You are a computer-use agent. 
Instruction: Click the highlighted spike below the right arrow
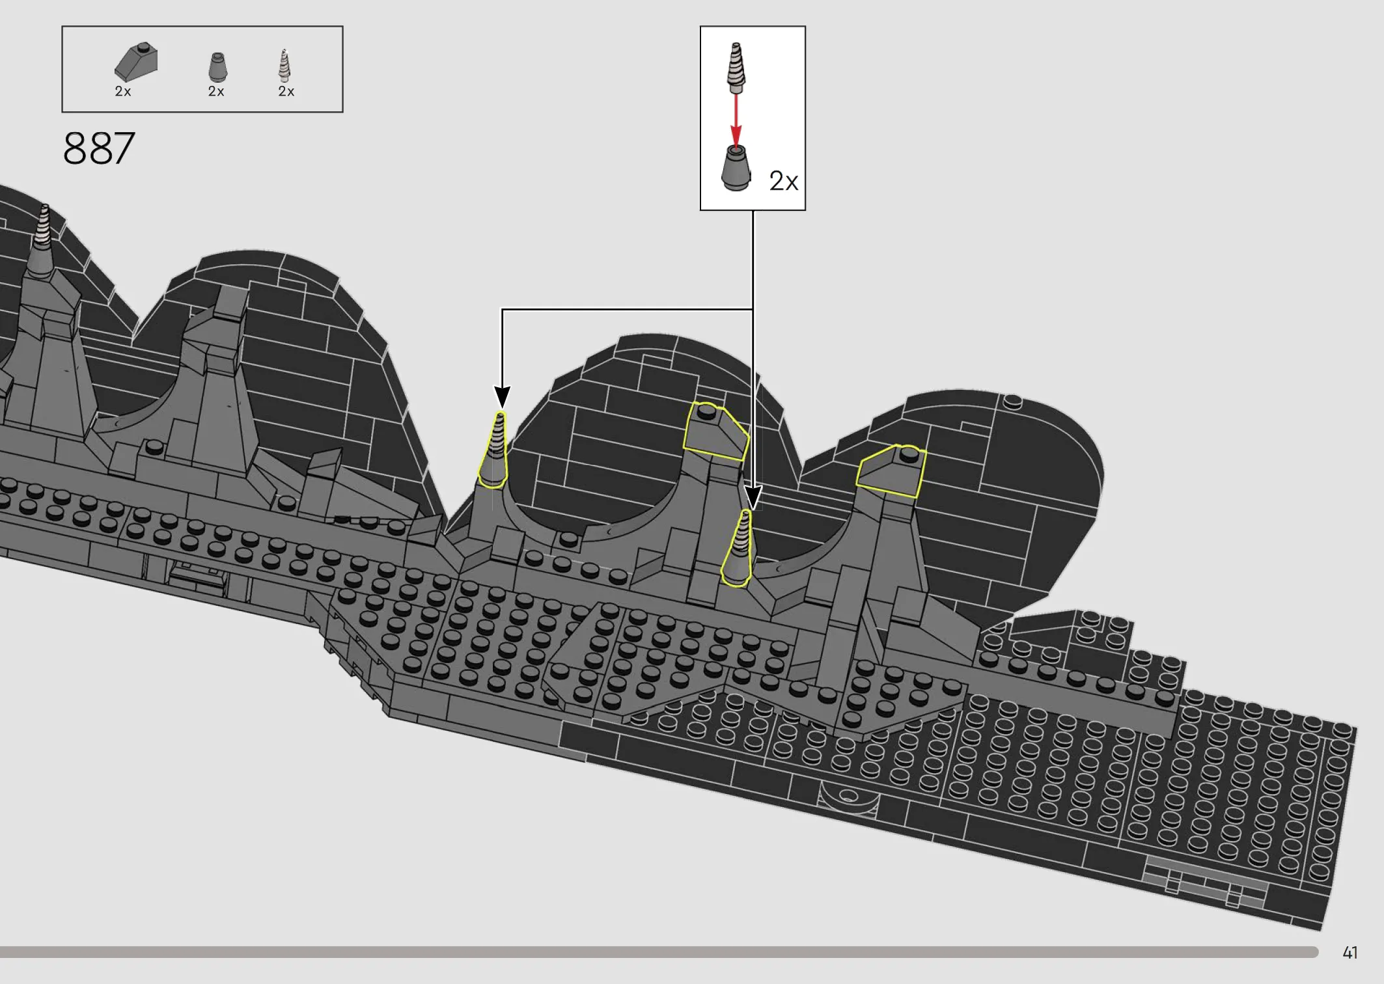click(x=739, y=547)
